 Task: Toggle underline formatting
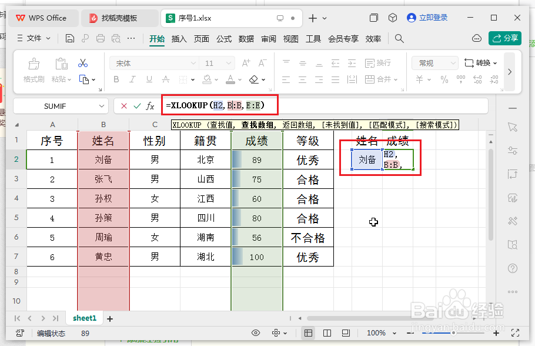[149, 79]
